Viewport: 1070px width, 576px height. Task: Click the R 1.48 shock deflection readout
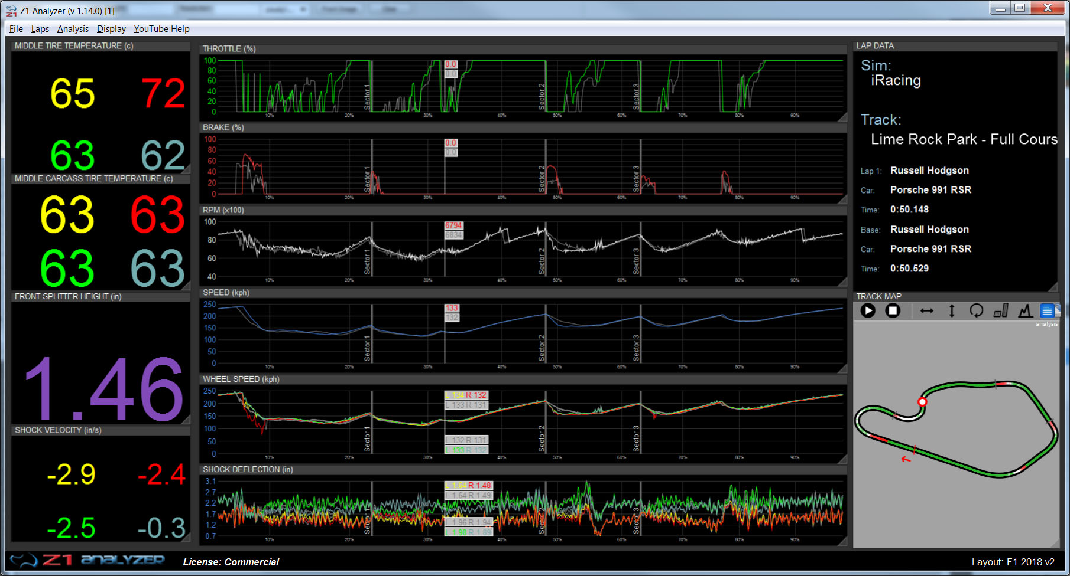[x=479, y=486]
